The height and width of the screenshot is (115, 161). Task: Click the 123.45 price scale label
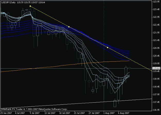click(x=156, y=9)
